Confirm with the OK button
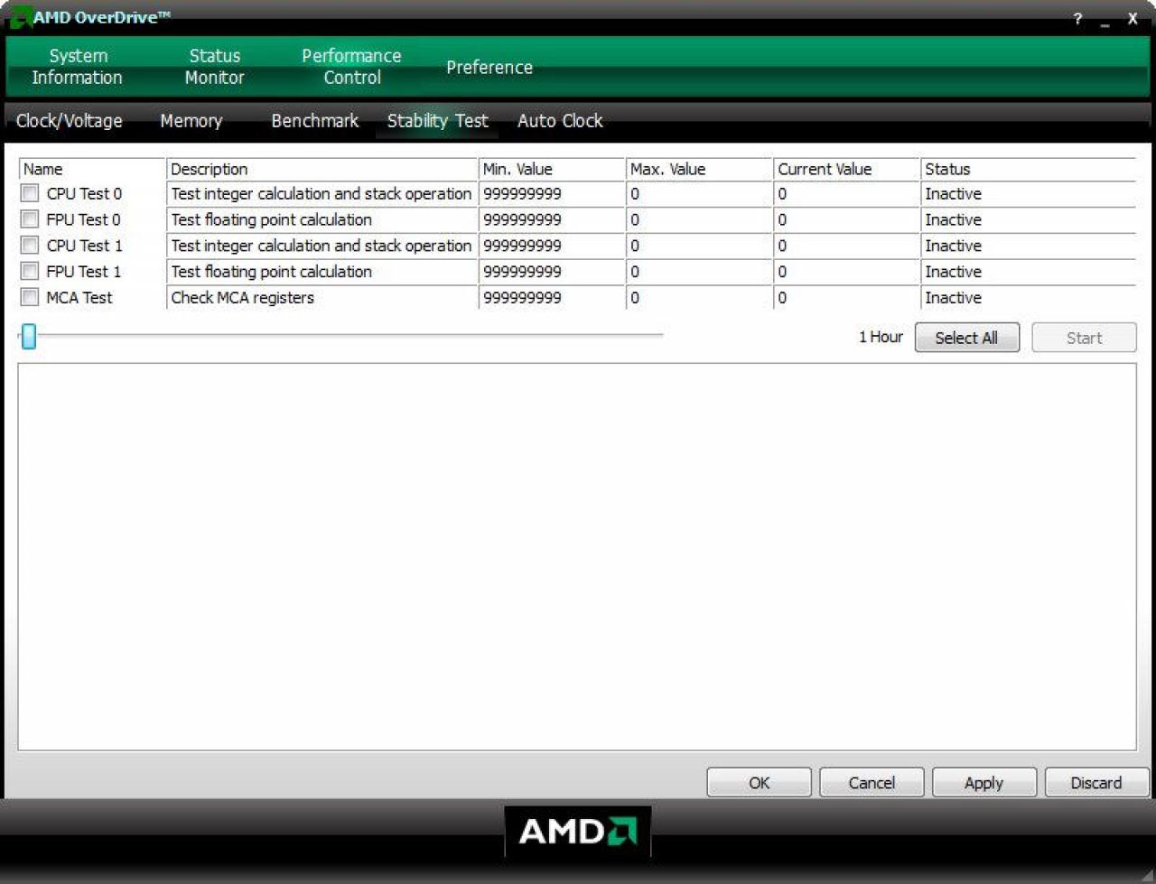The height and width of the screenshot is (884, 1156). pos(760,783)
